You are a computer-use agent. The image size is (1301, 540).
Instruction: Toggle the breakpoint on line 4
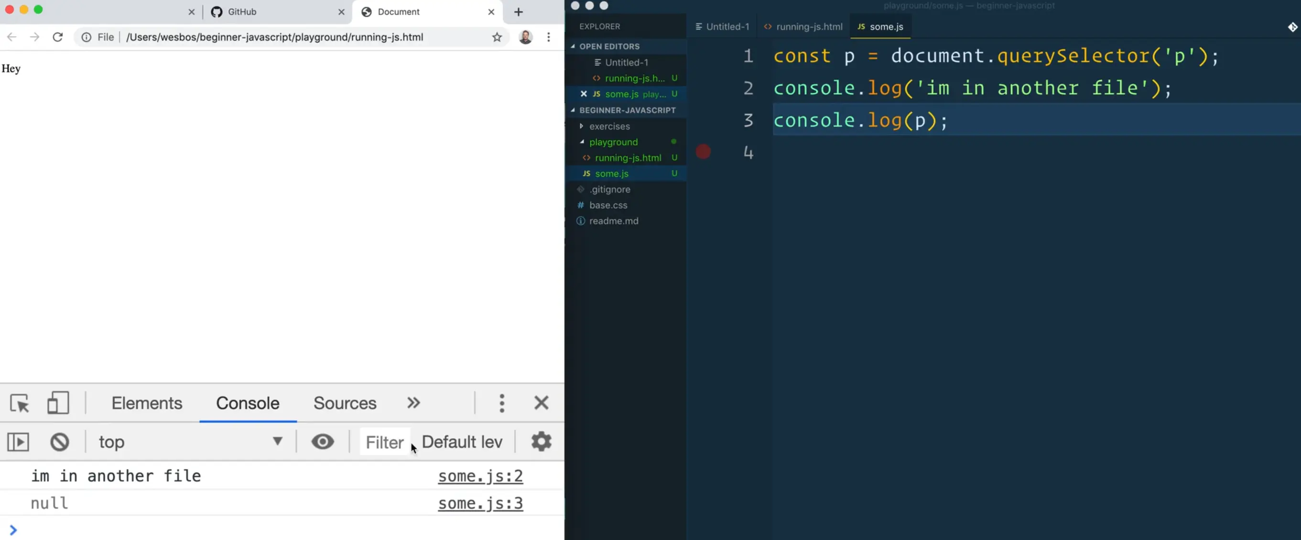[703, 151]
